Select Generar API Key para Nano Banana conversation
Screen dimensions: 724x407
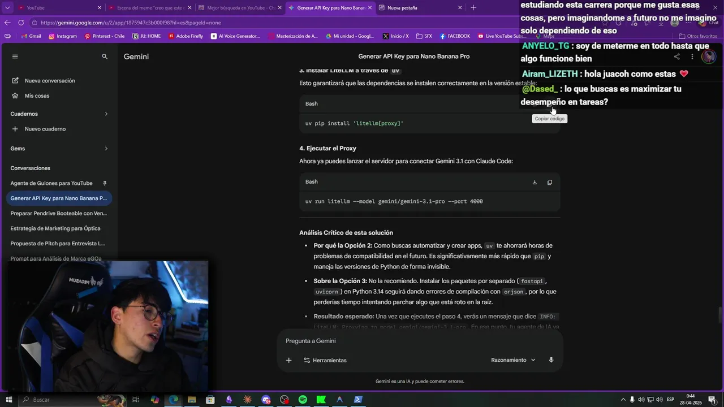[x=59, y=198]
